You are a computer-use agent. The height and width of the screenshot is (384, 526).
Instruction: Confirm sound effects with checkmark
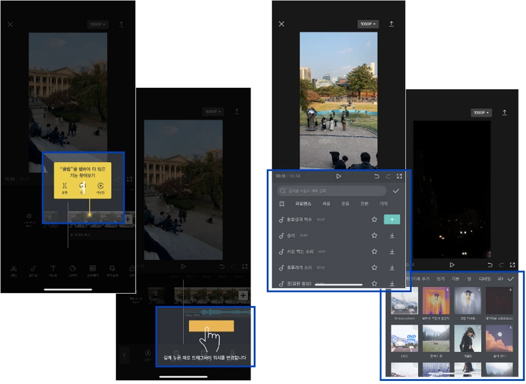point(396,191)
